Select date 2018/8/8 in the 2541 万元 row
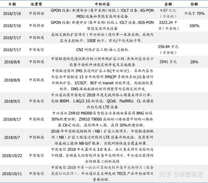 [x=12, y=62]
